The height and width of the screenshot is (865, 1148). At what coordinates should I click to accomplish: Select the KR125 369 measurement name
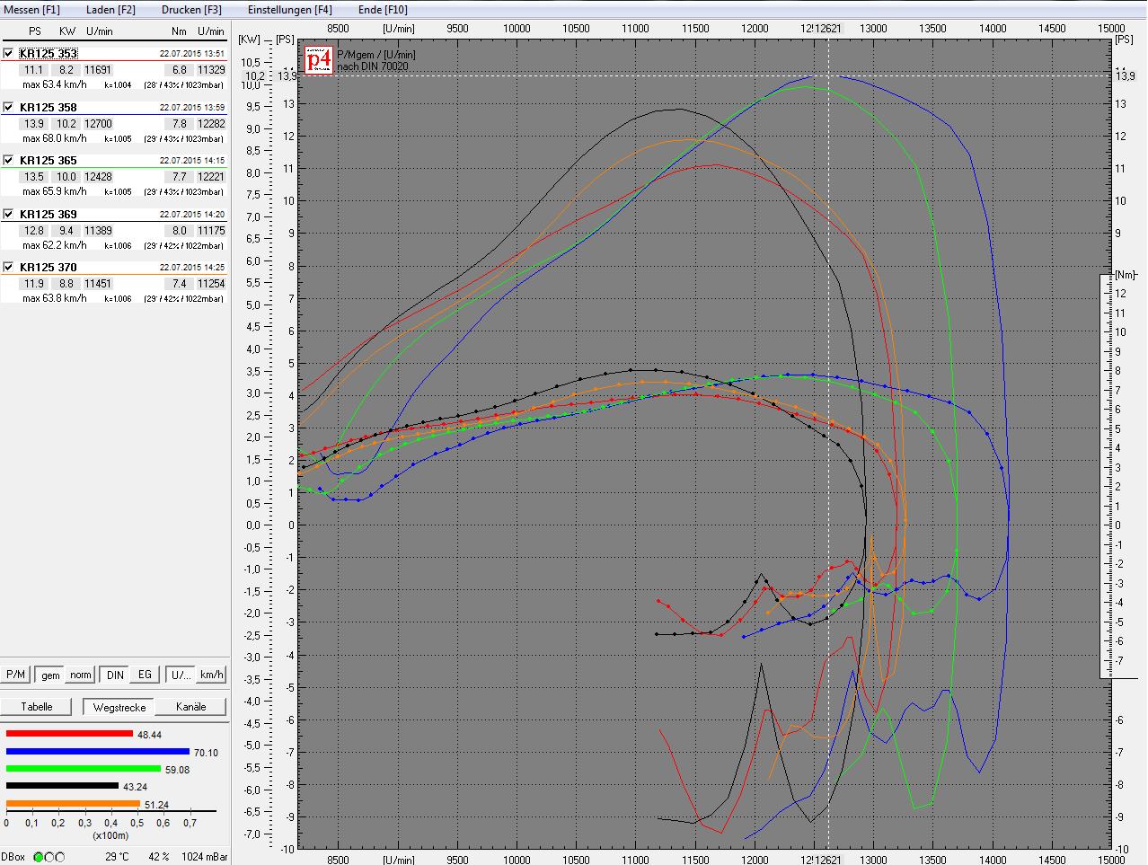pyautogui.click(x=49, y=214)
